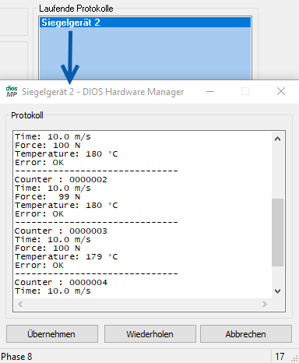Click the Wiederholen button
The image size is (299, 363).
point(149,334)
